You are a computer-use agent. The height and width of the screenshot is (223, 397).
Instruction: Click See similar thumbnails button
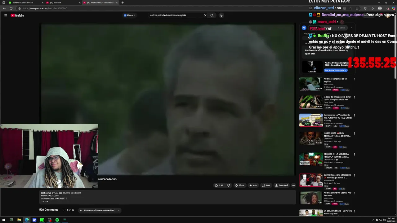point(336,70)
